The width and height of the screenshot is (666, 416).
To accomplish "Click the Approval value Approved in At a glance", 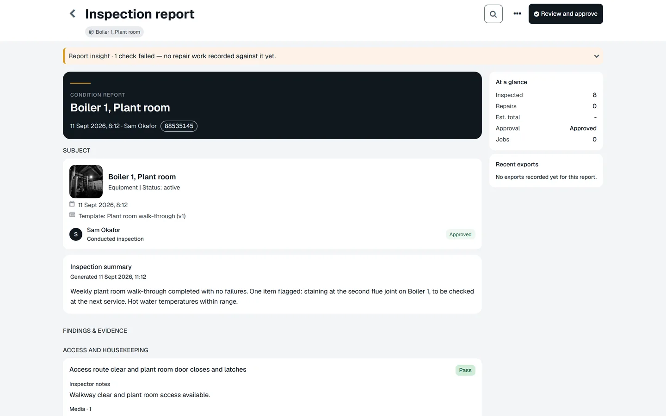I will (x=583, y=128).
